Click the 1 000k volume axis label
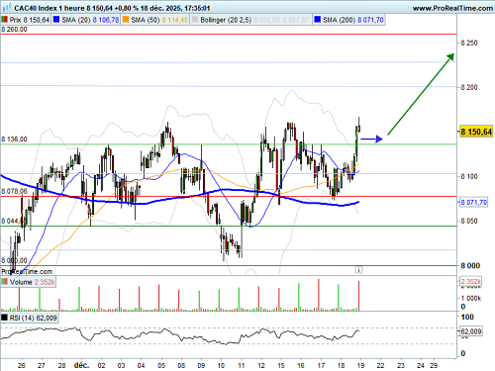 pos(471,298)
